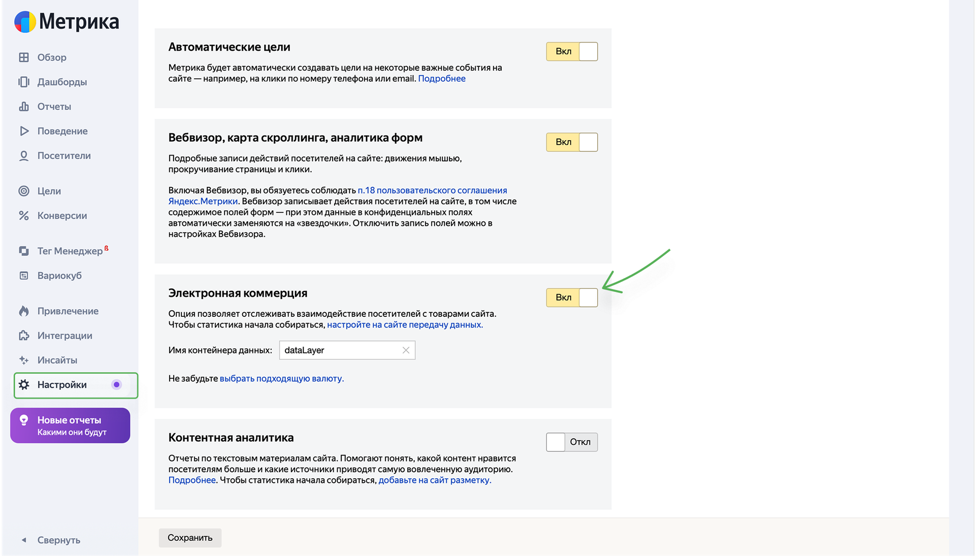Click the Конверсии percent icon
The width and height of the screenshot is (975, 556).
pos(24,216)
